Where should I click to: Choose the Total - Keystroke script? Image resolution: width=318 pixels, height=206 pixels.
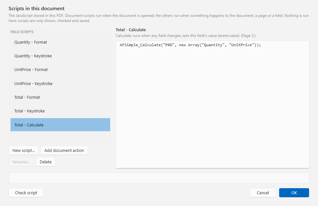click(x=60, y=111)
